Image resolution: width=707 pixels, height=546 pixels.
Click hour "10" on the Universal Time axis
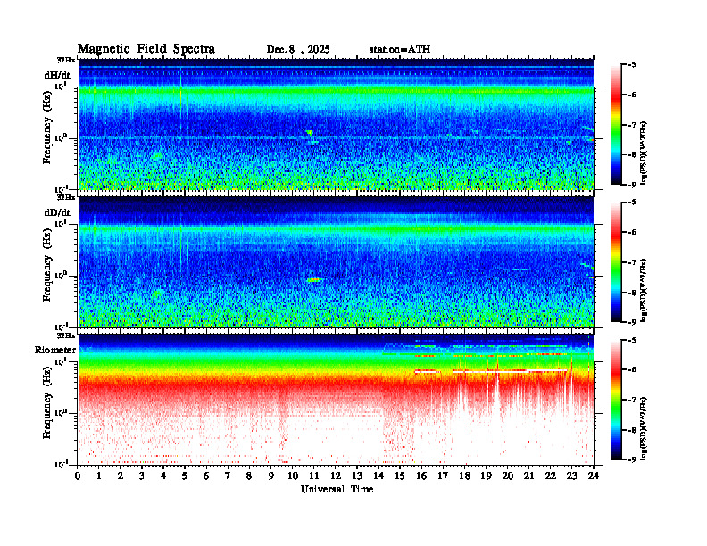[x=293, y=476]
